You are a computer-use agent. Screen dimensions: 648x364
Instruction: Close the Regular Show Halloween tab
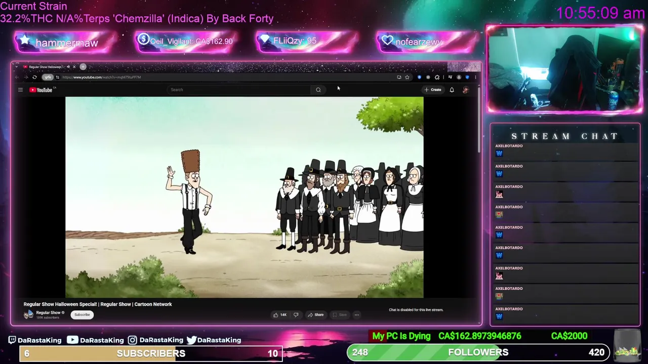pos(74,67)
